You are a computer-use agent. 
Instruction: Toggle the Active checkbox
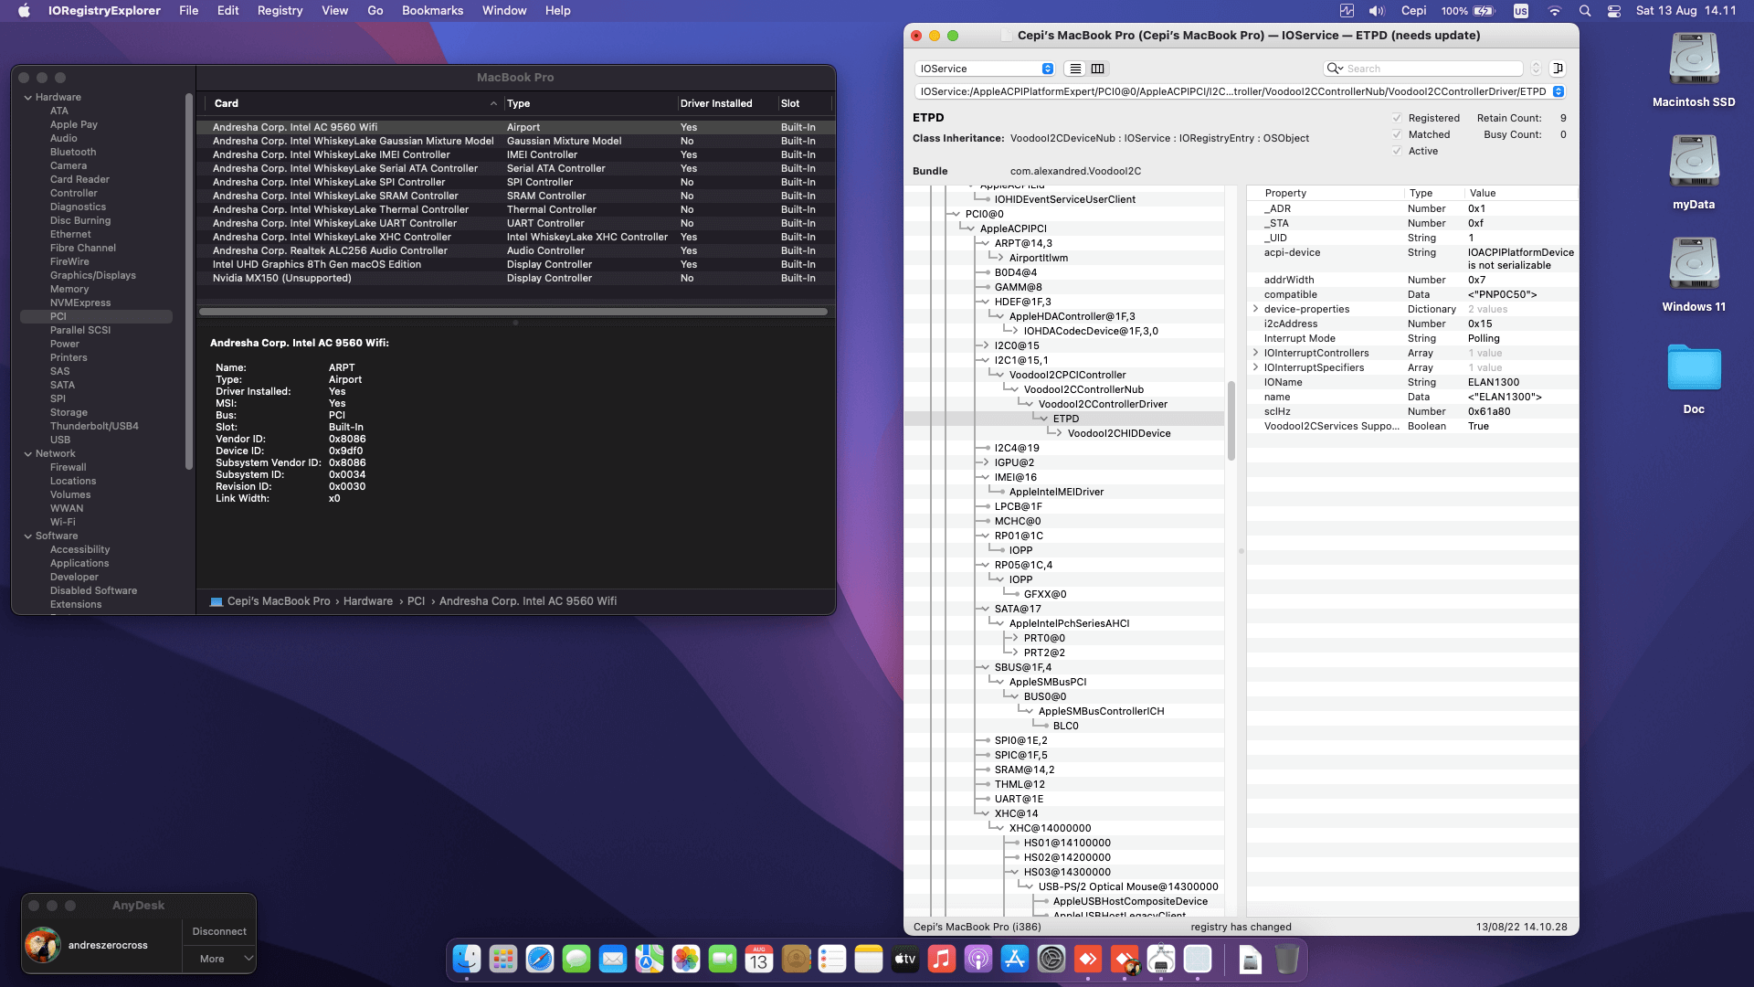(x=1397, y=151)
